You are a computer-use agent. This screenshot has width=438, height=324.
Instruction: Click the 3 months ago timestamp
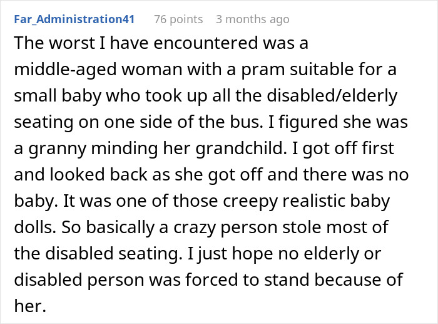point(252,19)
